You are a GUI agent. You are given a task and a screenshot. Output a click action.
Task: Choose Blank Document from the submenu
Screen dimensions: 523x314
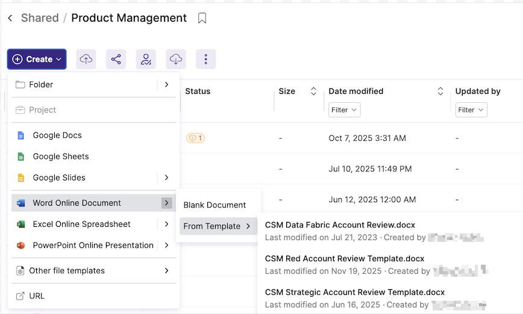pos(215,205)
